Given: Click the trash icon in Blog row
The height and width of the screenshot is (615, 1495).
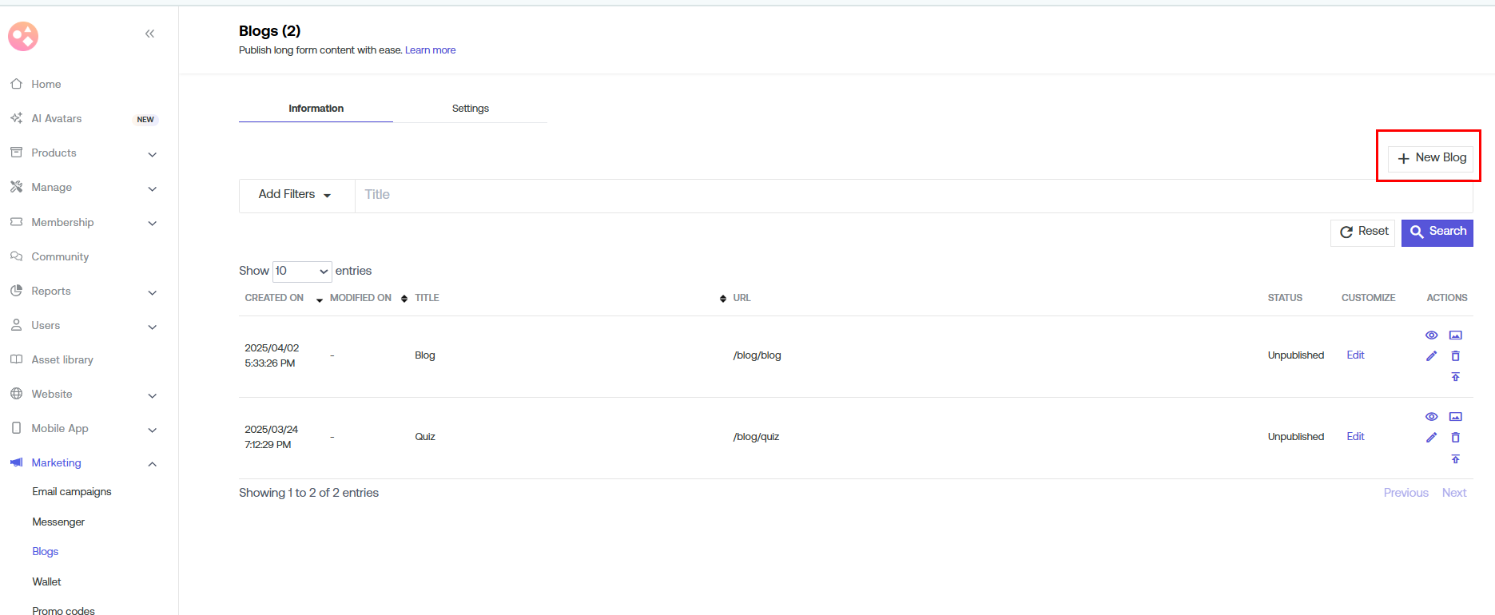Looking at the screenshot, I should click(x=1455, y=356).
